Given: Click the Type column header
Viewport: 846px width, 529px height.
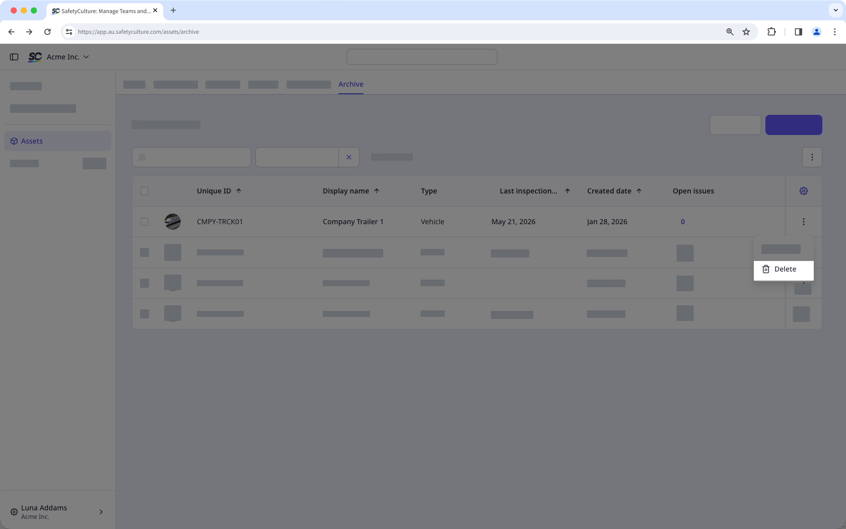Looking at the screenshot, I should [x=429, y=191].
